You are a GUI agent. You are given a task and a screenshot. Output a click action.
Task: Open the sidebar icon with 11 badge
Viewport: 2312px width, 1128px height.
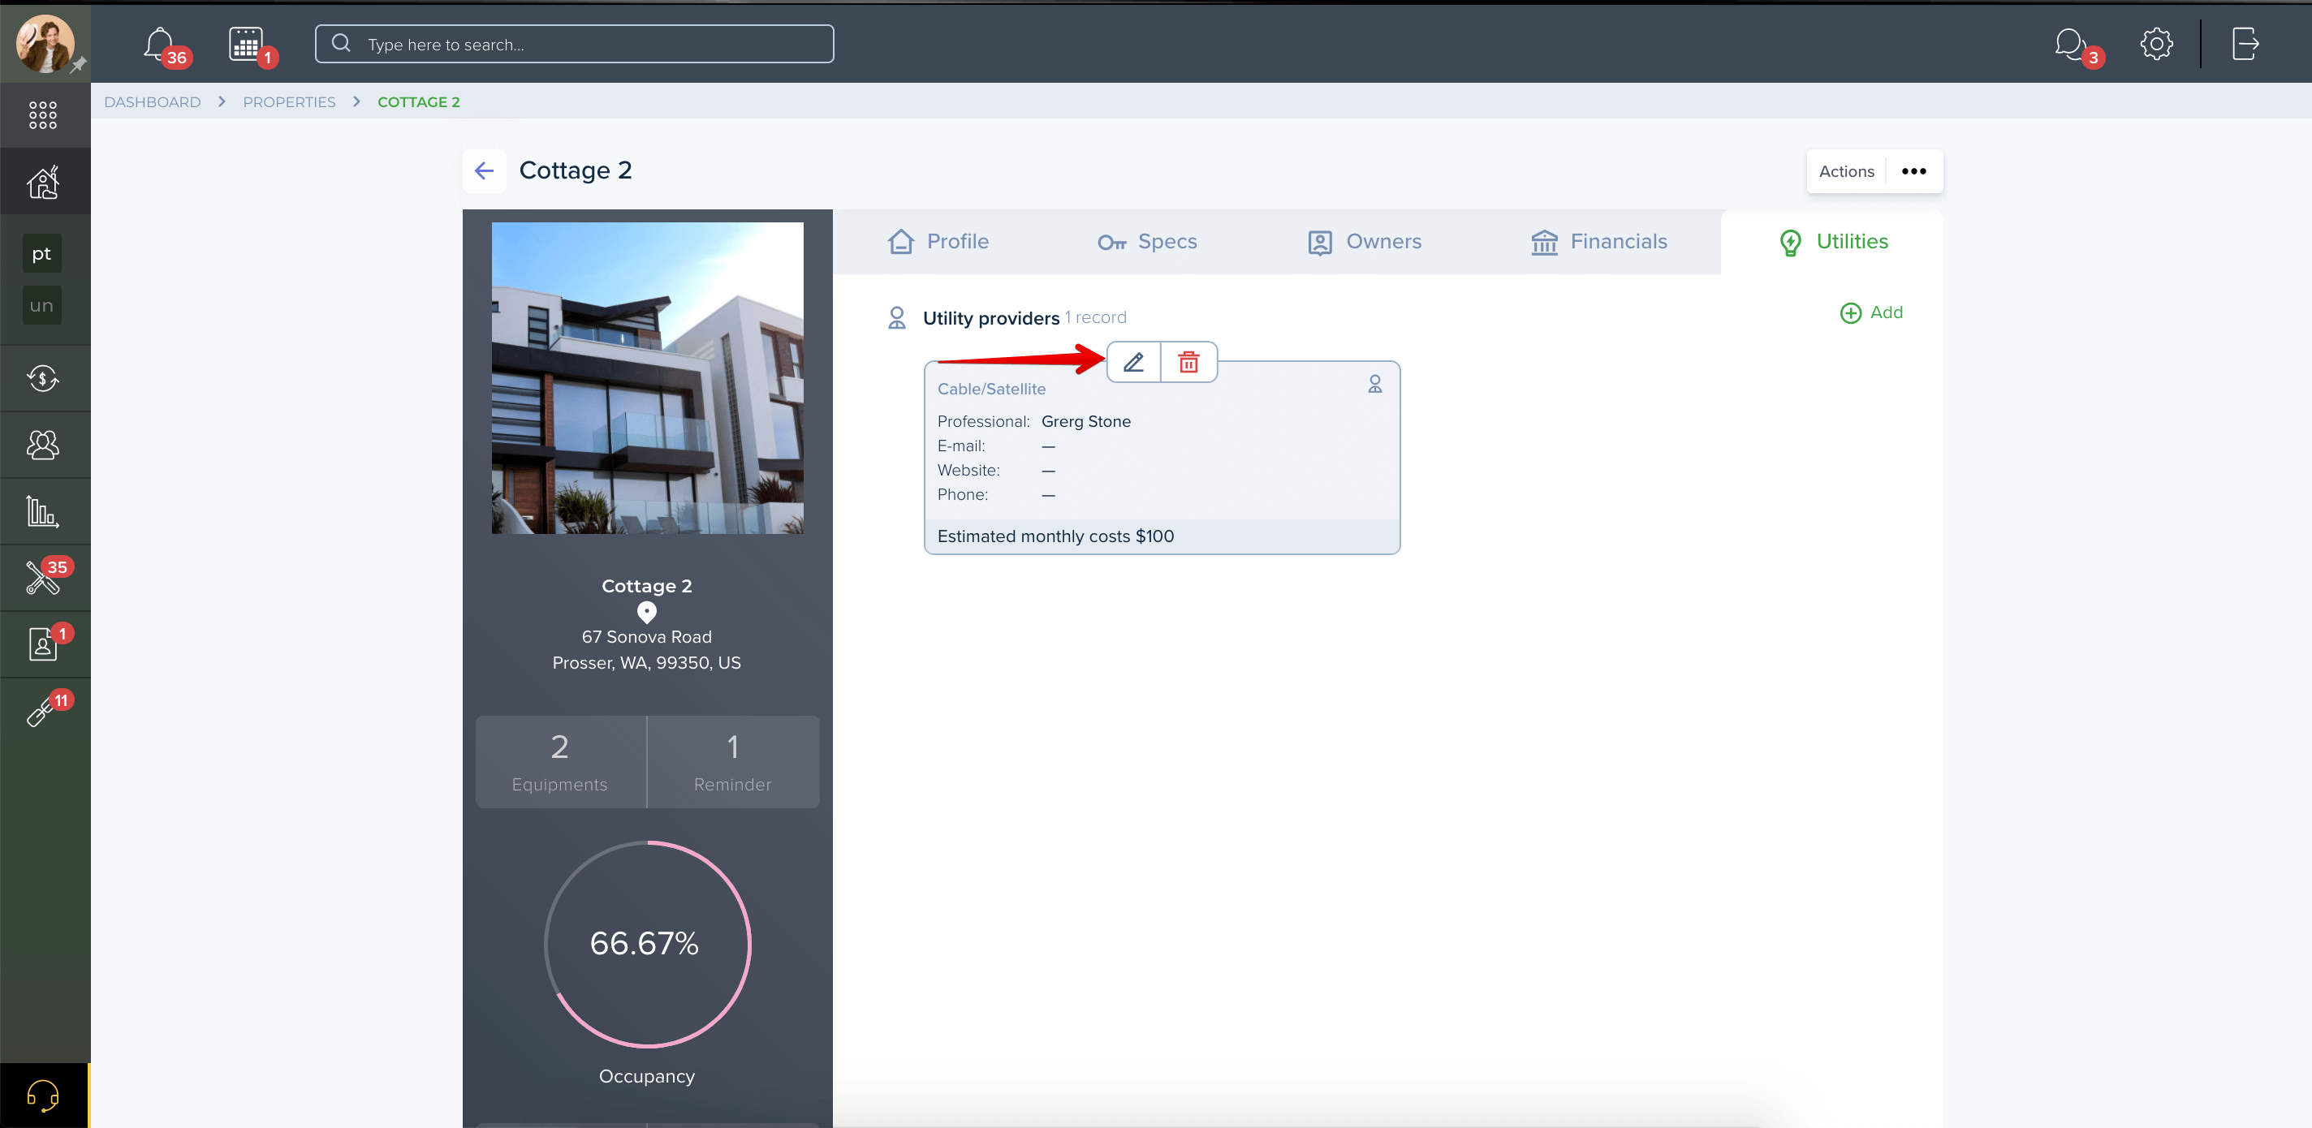(x=43, y=711)
